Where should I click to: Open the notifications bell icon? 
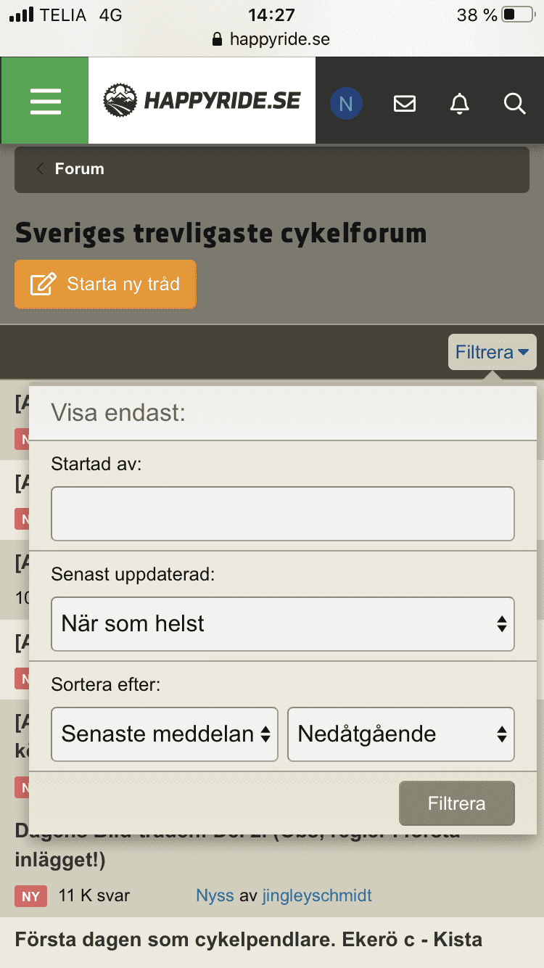pos(459,104)
